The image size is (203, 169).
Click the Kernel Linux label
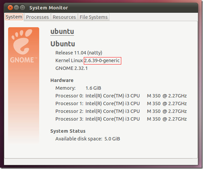pyautogui.click(x=69, y=60)
